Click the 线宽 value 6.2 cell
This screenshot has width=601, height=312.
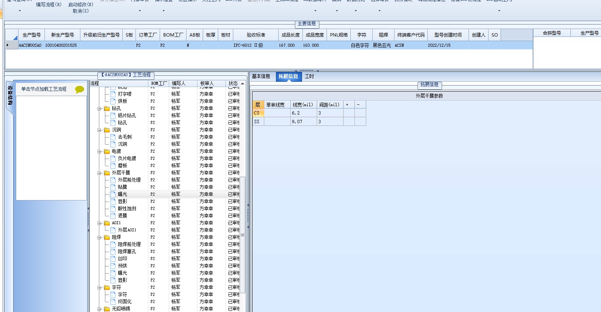coord(304,113)
